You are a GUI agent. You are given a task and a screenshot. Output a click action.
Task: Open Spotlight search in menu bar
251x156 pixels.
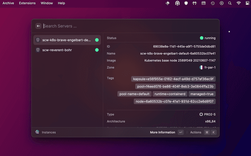(x=230, y=3)
